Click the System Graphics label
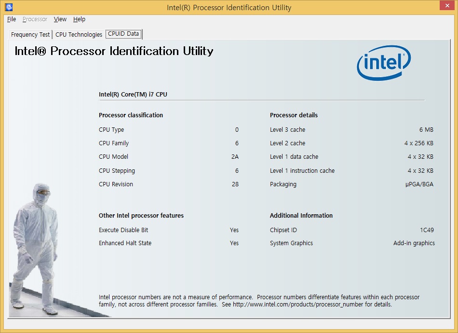This screenshot has width=458, height=333. 291,243
